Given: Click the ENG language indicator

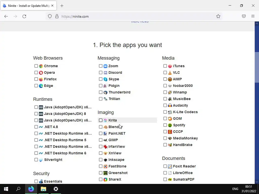Looking at the screenshot, I should 235,189.
